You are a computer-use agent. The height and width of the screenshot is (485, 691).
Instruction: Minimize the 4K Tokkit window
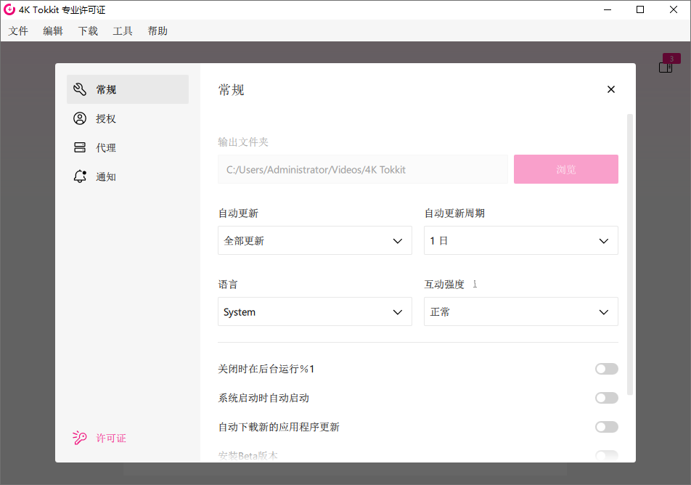(x=608, y=9)
